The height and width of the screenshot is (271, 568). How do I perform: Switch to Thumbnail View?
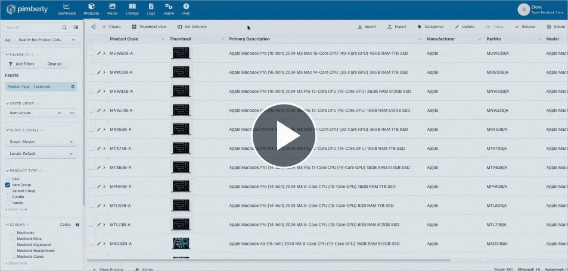(149, 27)
